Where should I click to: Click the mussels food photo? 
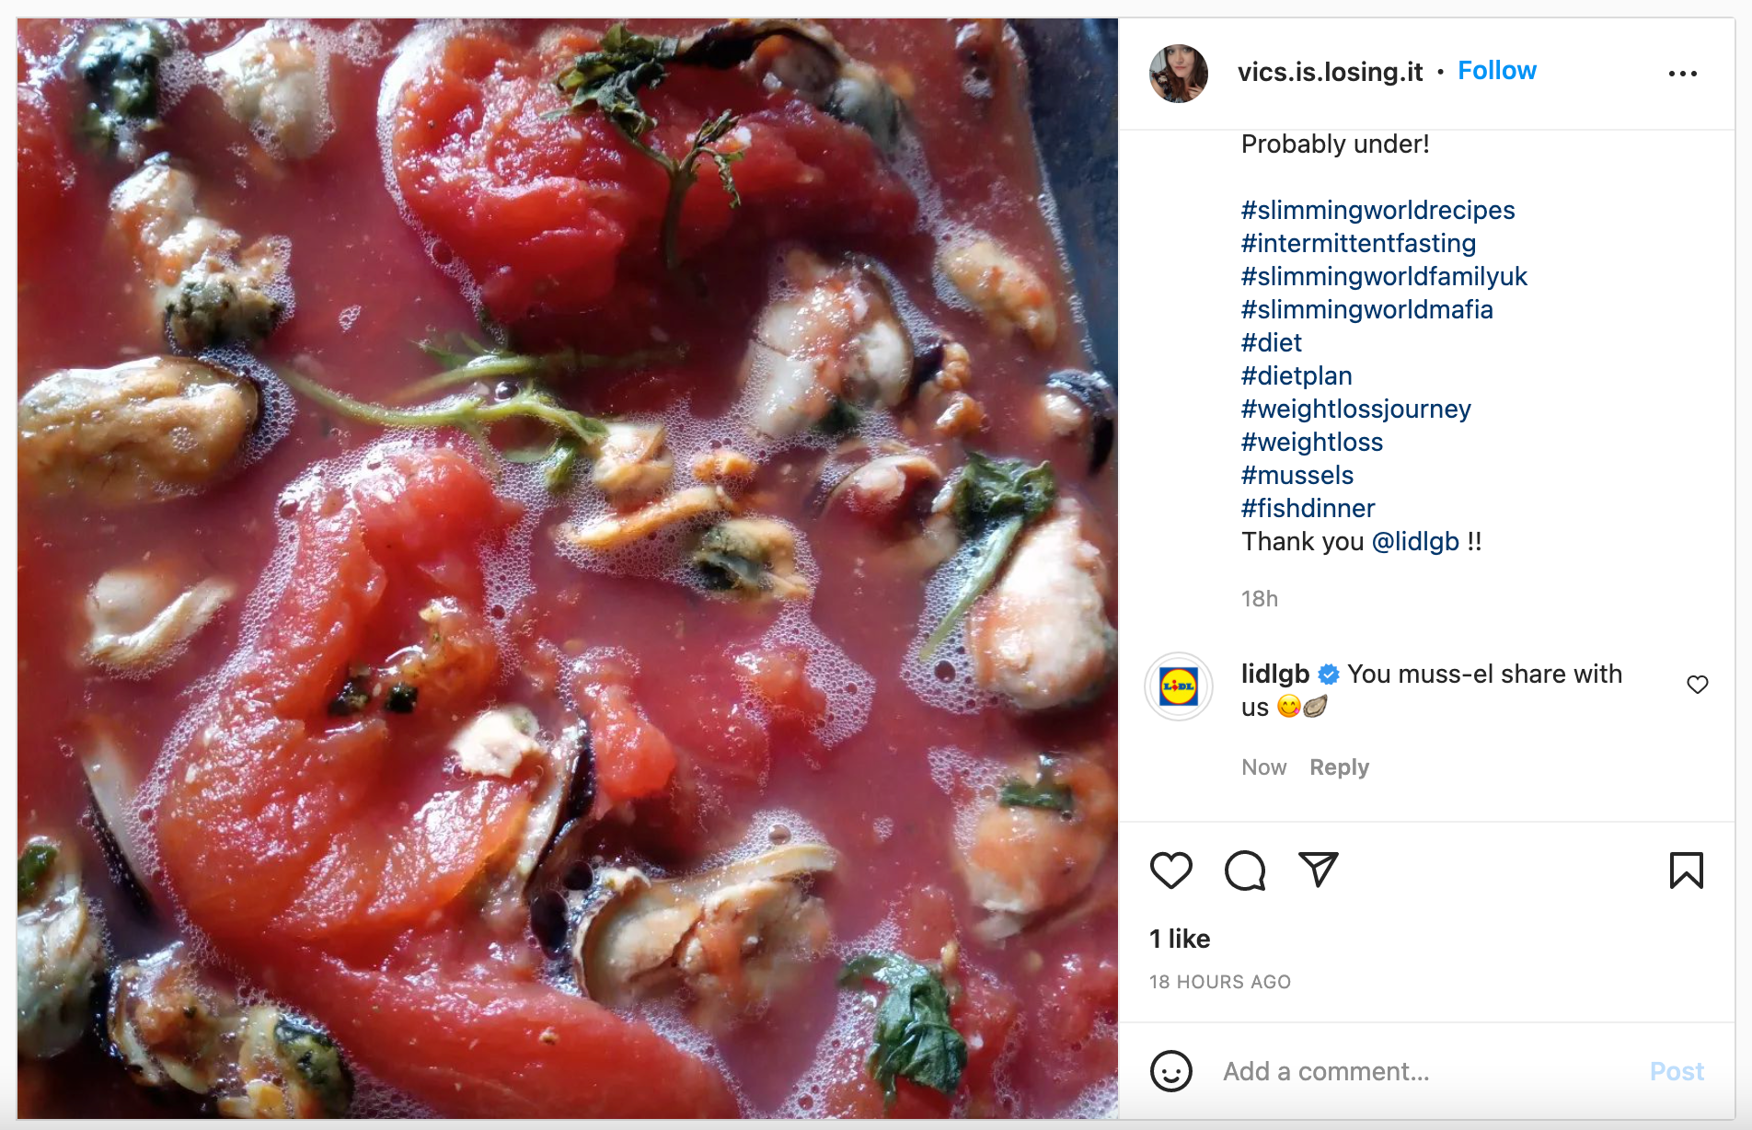[x=567, y=569]
